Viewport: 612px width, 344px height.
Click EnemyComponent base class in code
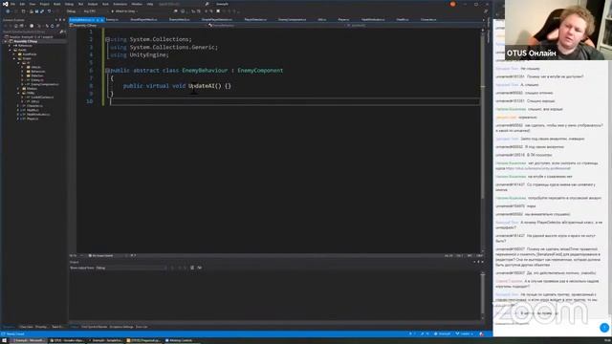[x=260, y=71]
